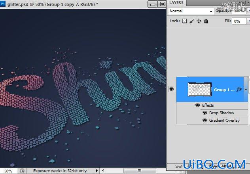
Task: Click the 50% zoom level field
Action: point(8,171)
